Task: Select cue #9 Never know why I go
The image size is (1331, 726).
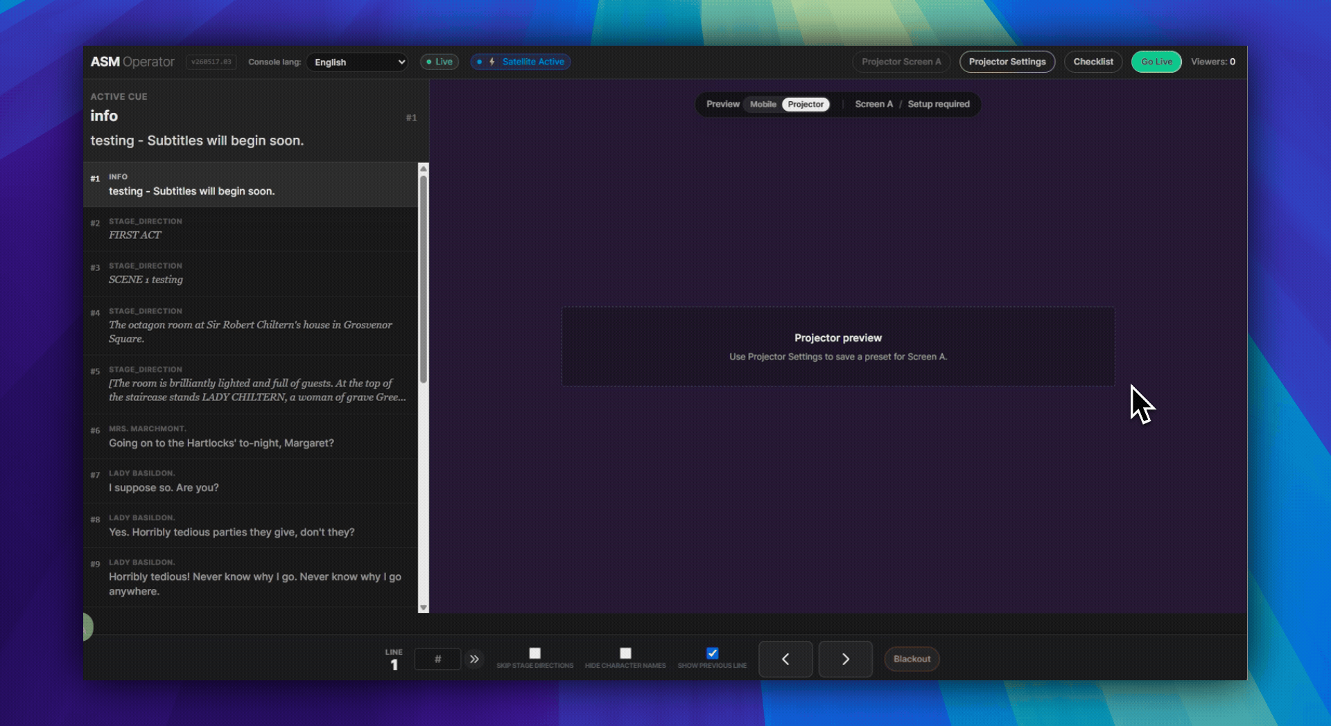Action: tap(250, 577)
